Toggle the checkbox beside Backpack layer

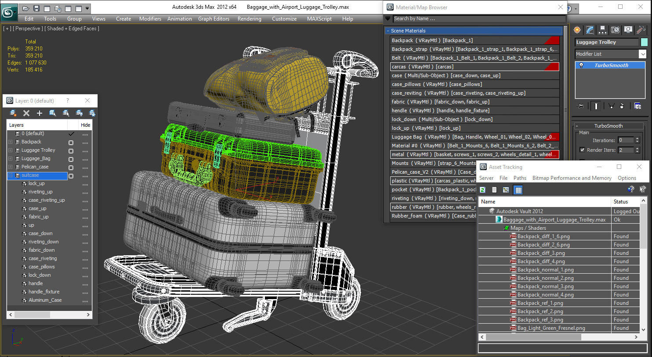(x=71, y=143)
